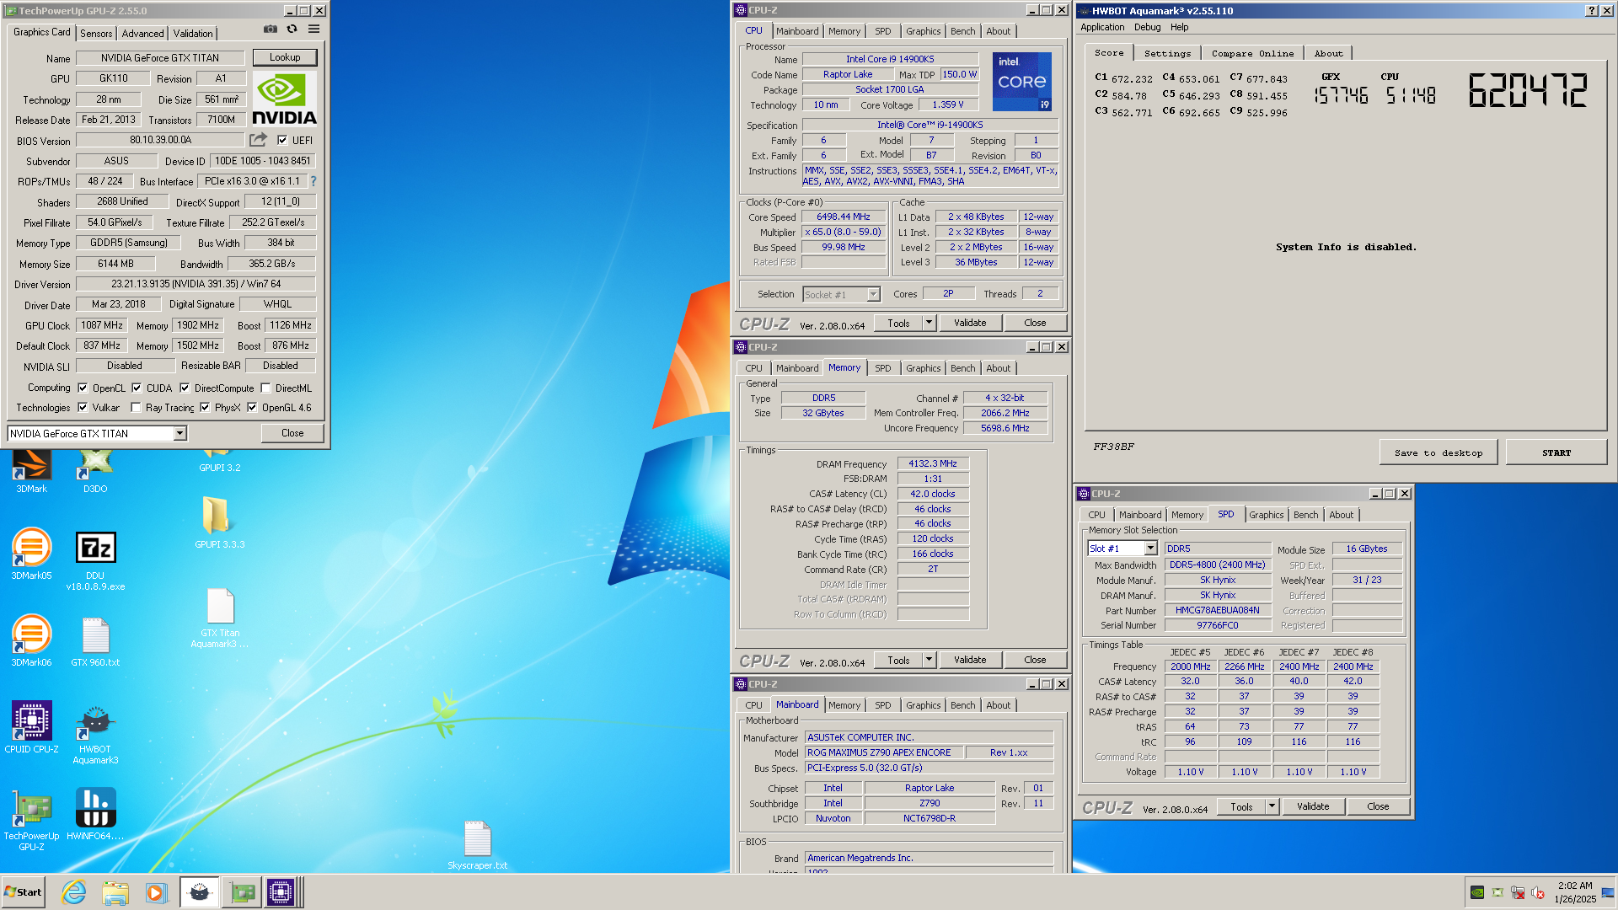Click the Show Desktop button in tray
Image resolution: width=1618 pixels, height=910 pixels.
[1607, 892]
